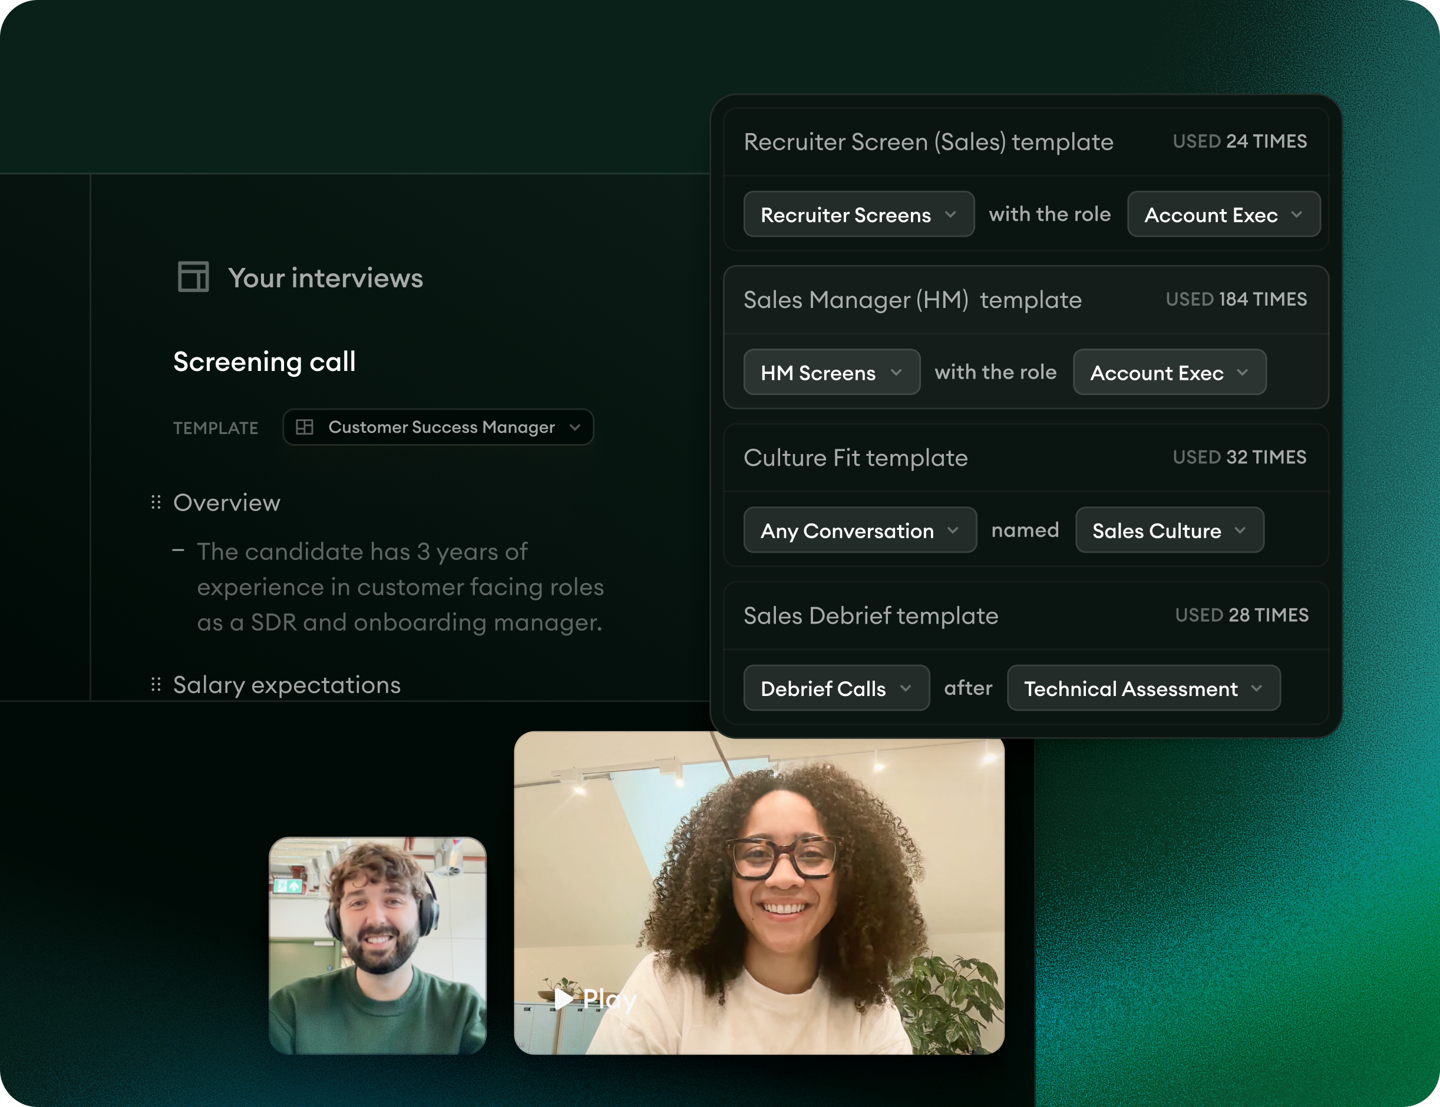Click the 'named' connector in Culture Fit row
The width and height of the screenshot is (1440, 1107).
[1025, 530]
